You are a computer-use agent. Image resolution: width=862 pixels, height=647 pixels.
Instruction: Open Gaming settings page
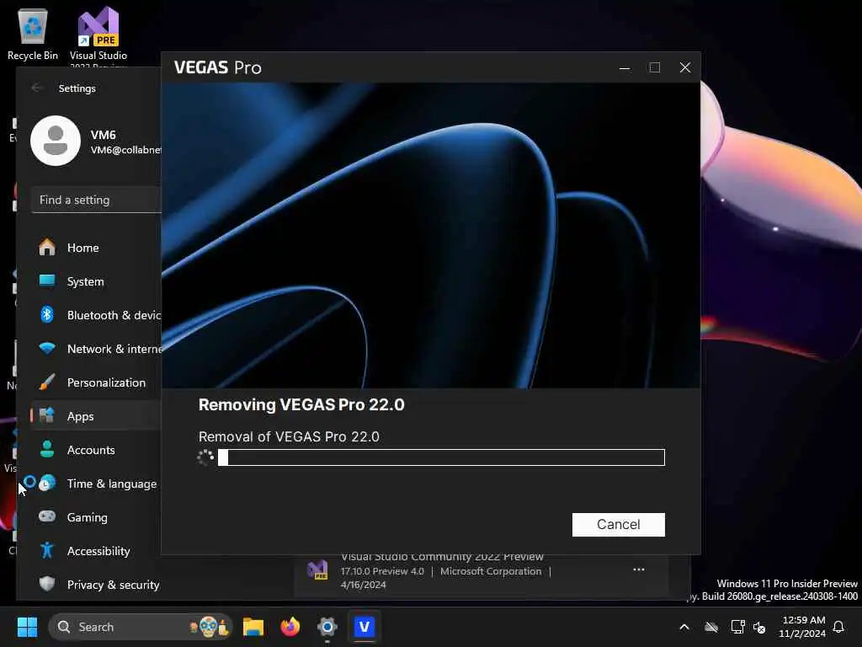coord(96,517)
